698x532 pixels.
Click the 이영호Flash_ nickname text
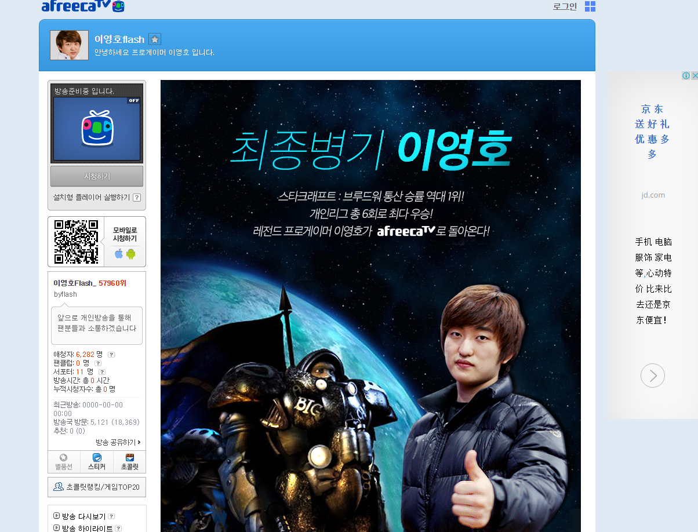[x=75, y=283]
